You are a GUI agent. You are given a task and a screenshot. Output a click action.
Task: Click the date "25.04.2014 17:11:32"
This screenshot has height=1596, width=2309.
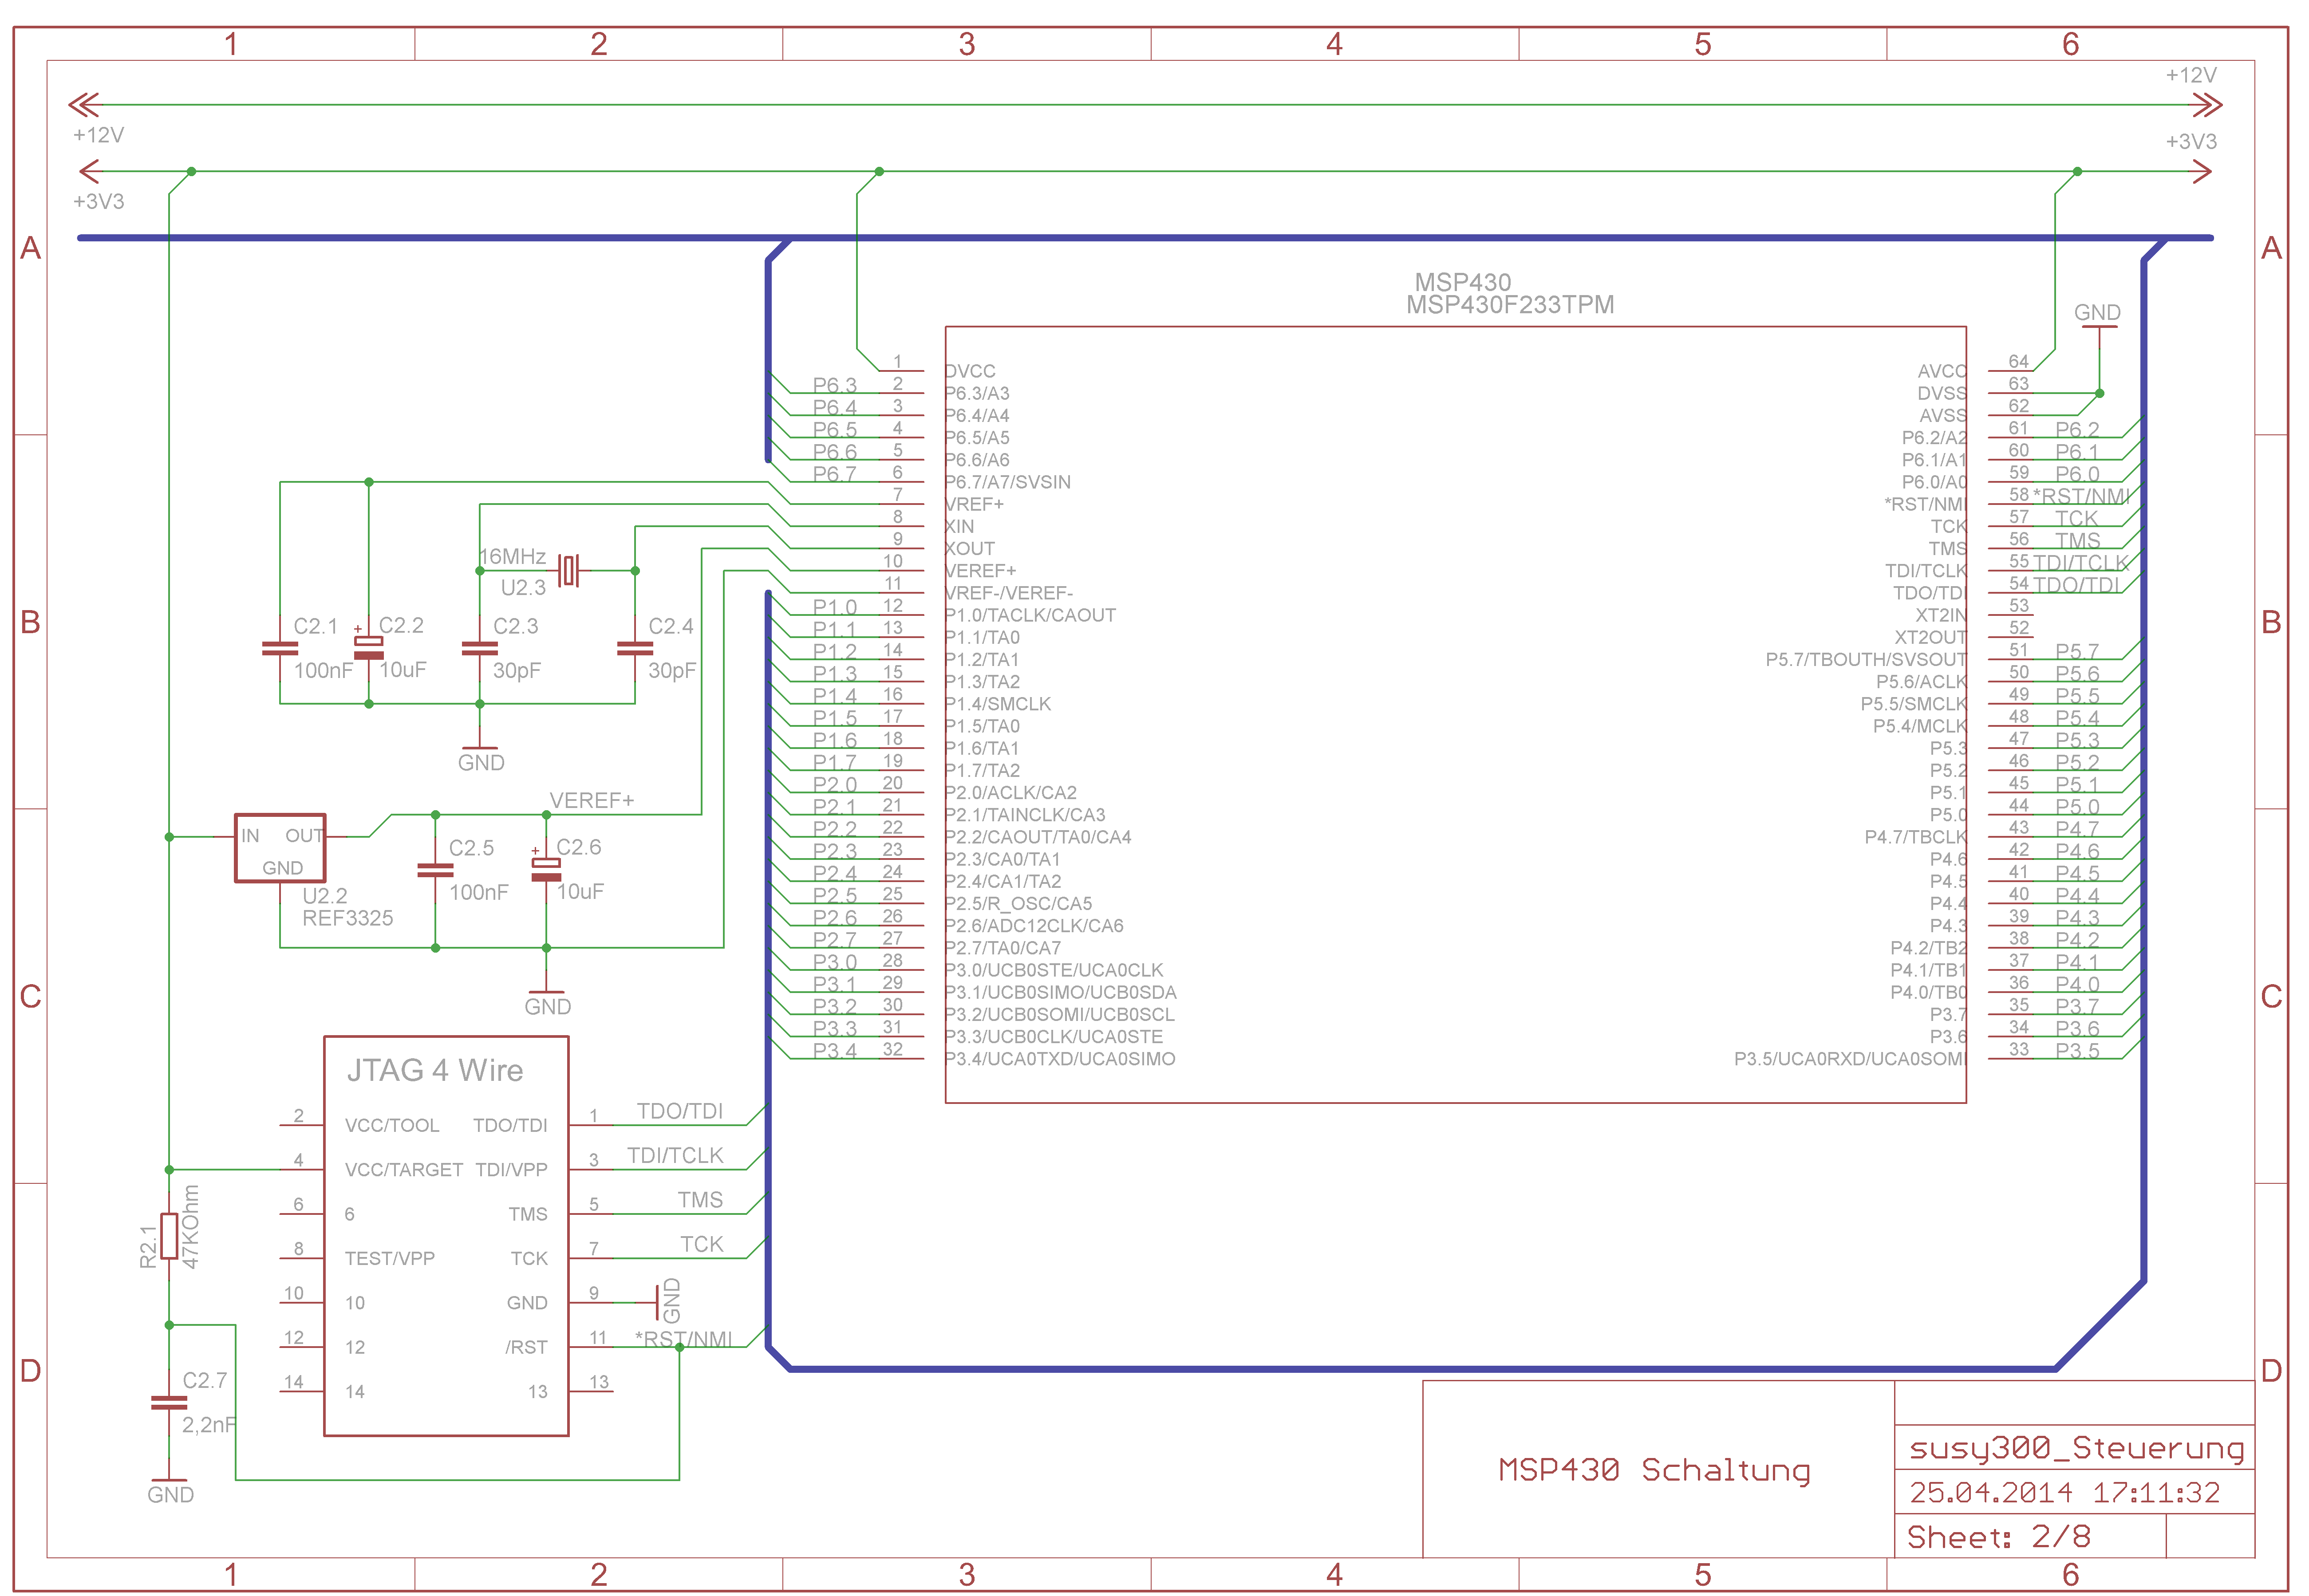pyautogui.click(x=2064, y=1493)
